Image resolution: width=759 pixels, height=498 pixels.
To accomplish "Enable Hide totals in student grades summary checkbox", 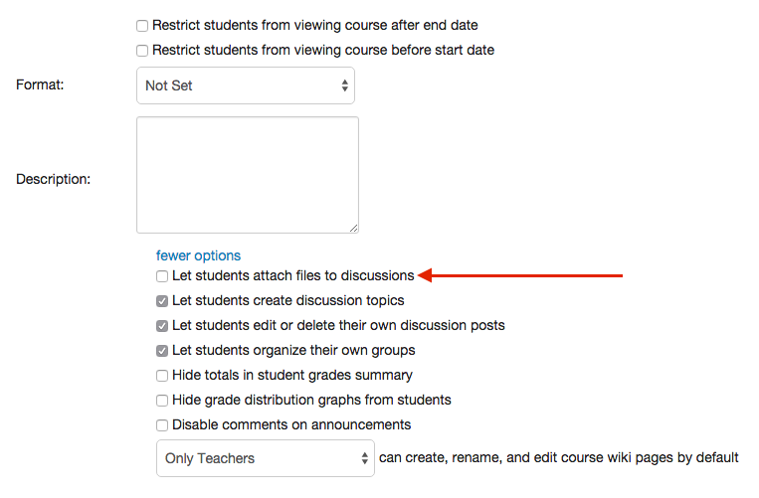I will (162, 376).
